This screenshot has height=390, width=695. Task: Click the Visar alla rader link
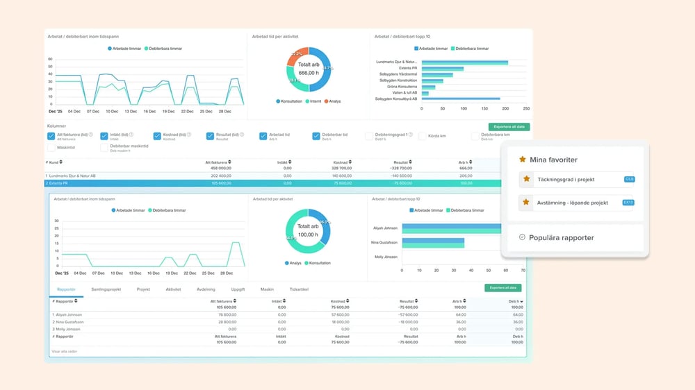tap(65, 352)
